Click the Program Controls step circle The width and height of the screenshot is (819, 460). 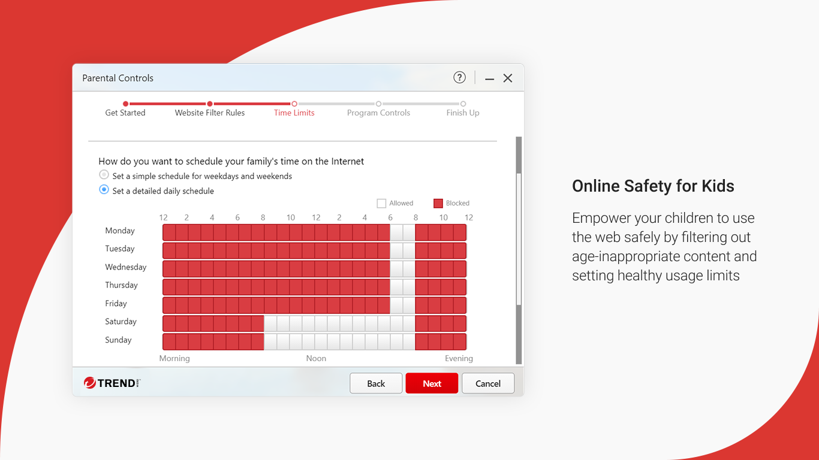point(378,103)
